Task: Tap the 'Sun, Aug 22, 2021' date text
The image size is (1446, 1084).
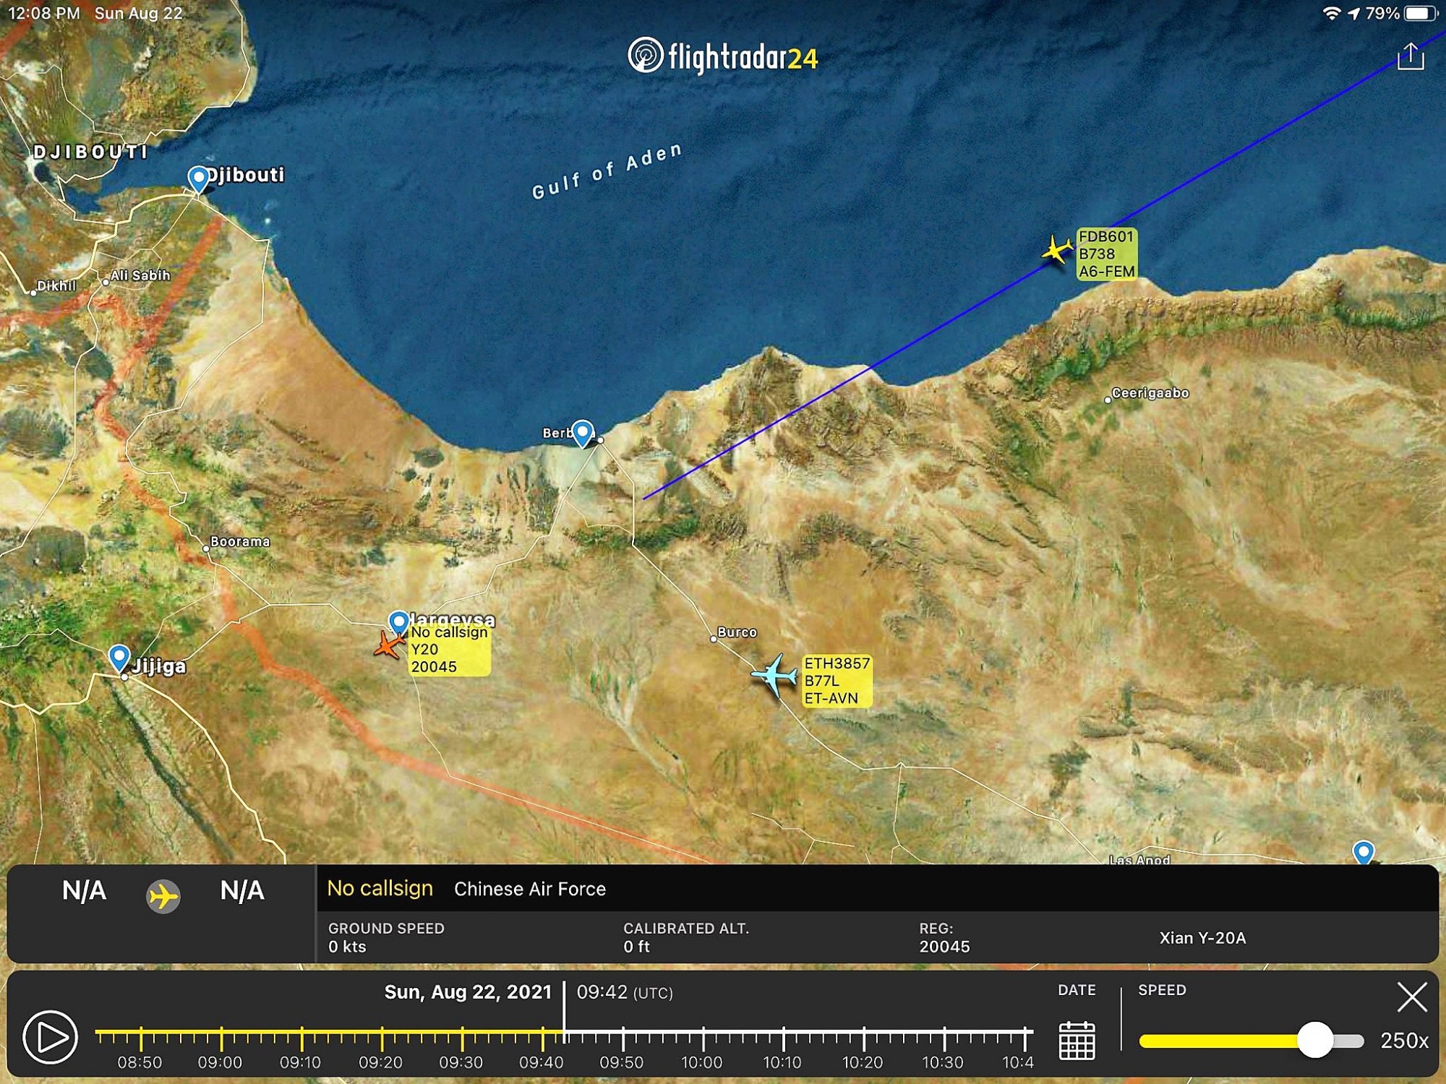Action: (x=468, y=992)
